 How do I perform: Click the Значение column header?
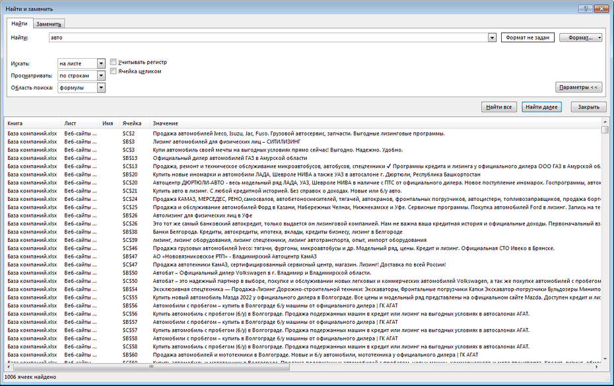376,123
